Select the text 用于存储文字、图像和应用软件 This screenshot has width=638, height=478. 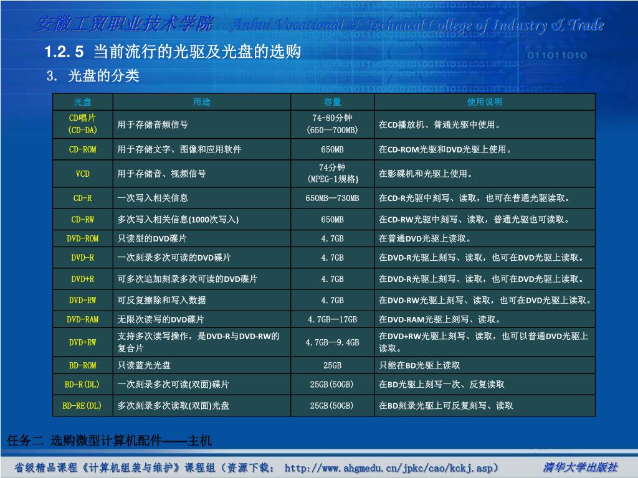(179, 149)
